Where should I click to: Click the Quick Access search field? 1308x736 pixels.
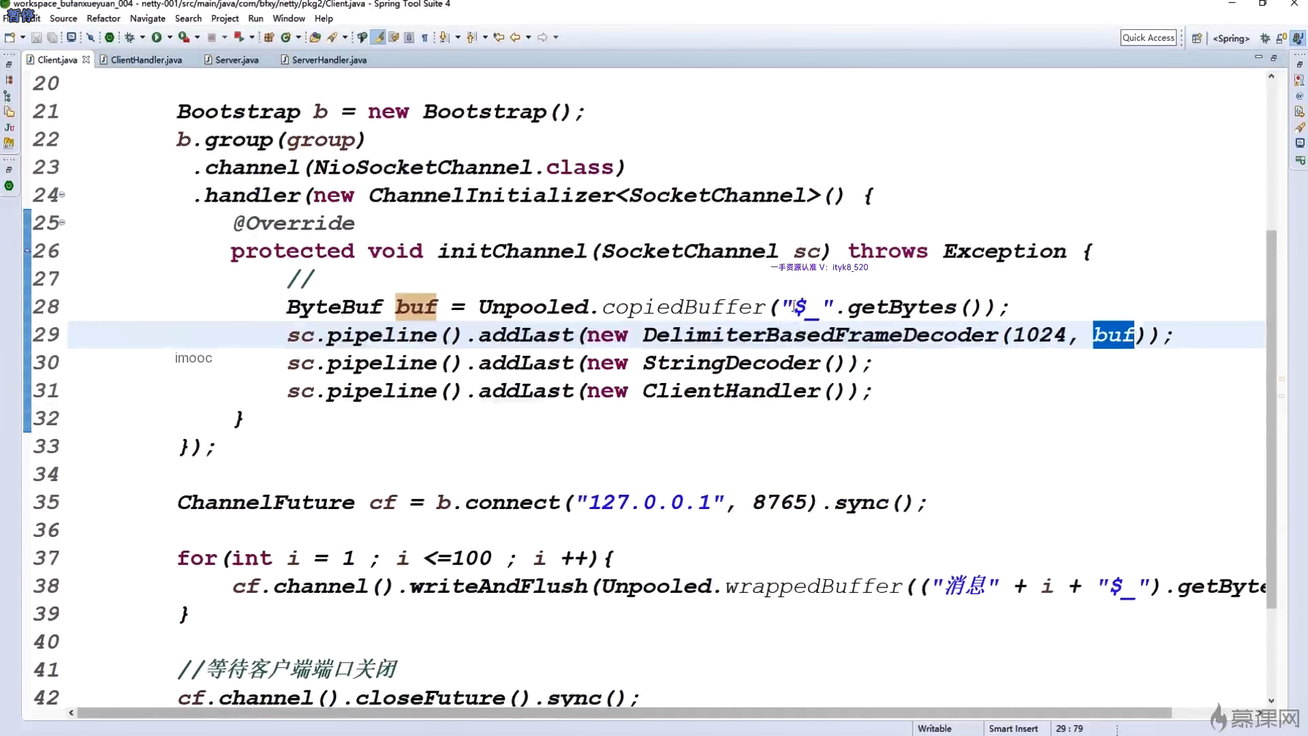click(x=1148, y=37)
